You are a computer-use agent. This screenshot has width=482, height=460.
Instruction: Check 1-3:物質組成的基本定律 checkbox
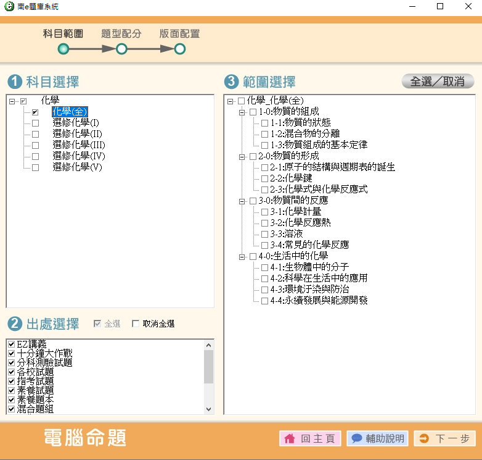264,145
